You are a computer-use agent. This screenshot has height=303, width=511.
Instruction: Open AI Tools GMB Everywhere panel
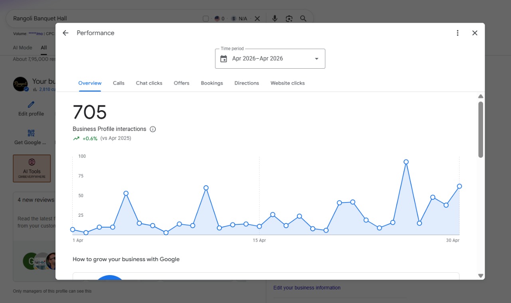click(32, 168)
